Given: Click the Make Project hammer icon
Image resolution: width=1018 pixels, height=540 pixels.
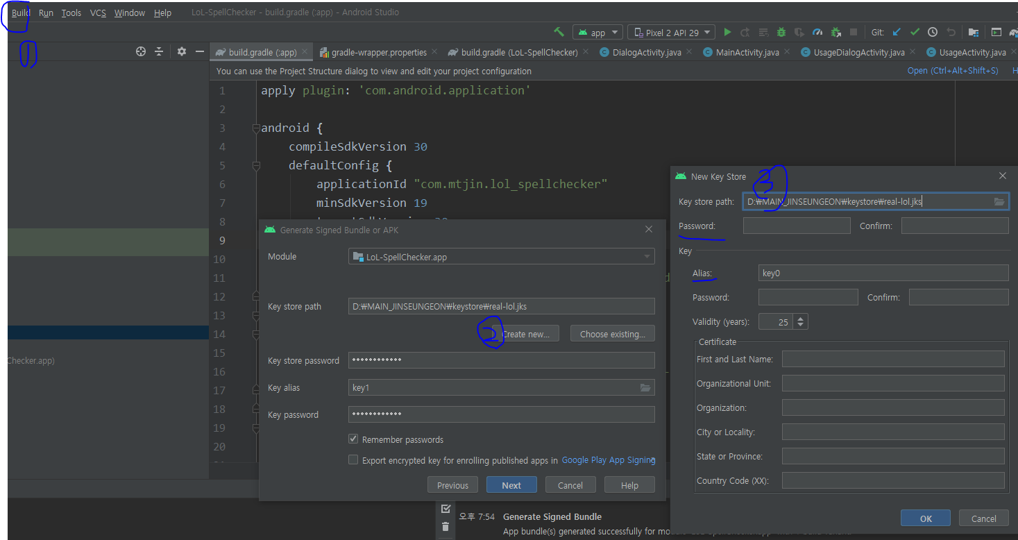Looking at the screenshot, I should [559, 32].
